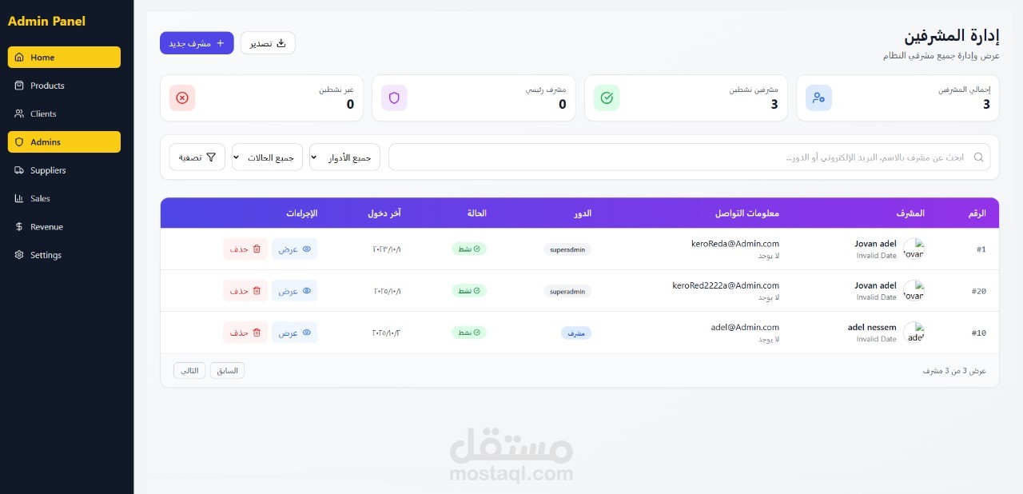Screen dimensions: 1023x494
Task: Click the Settings gear icon
Action: pos(19,255)
